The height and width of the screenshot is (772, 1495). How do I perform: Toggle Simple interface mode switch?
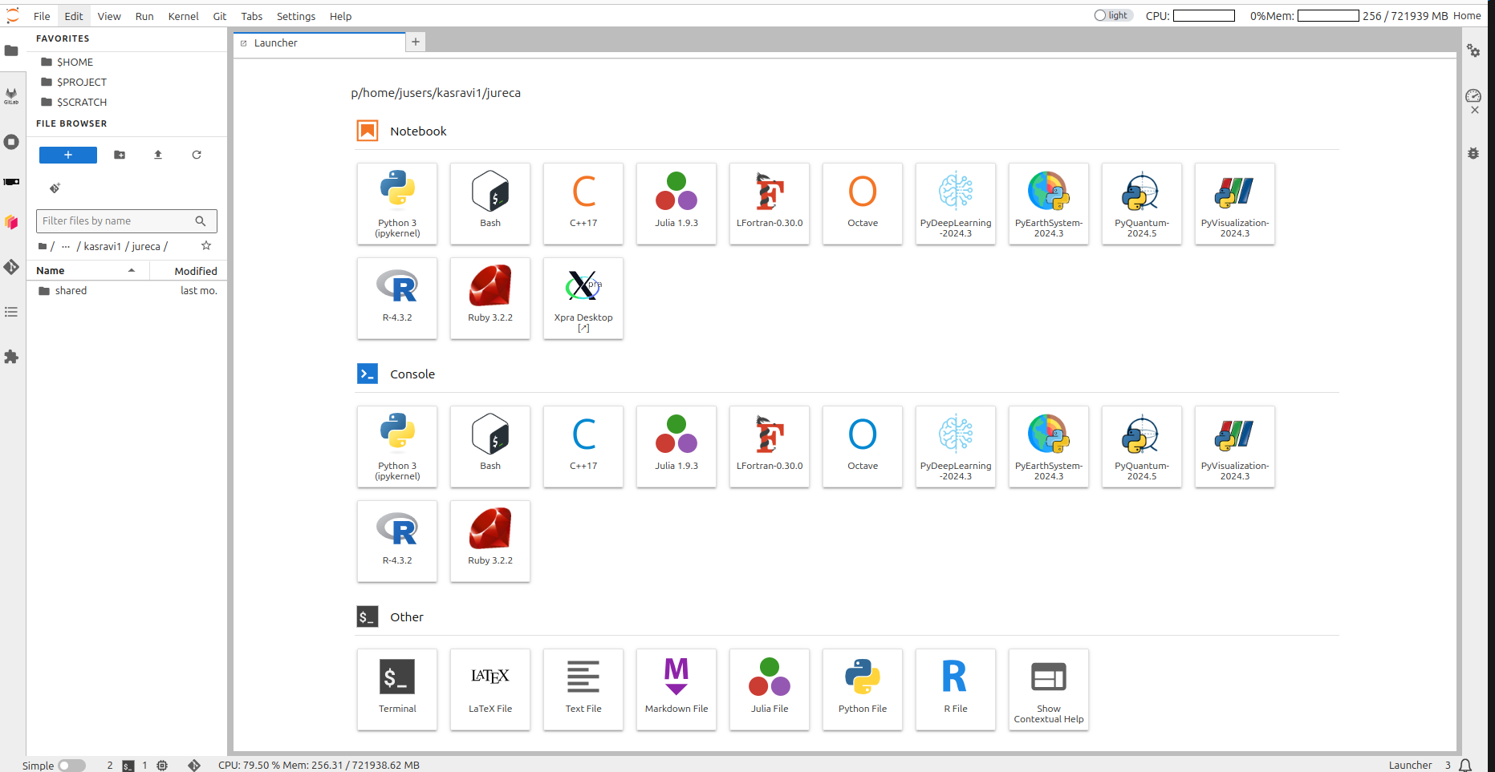[71, 766]
